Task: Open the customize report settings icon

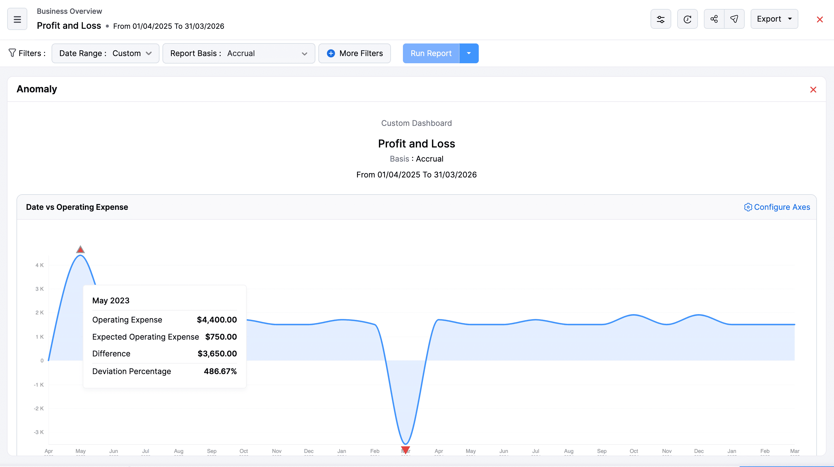Action: point(661,19)
